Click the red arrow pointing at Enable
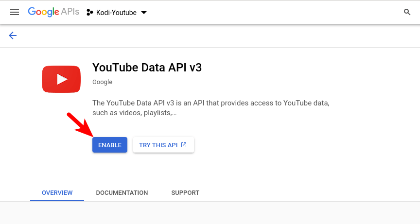 [x=81, y=124]
